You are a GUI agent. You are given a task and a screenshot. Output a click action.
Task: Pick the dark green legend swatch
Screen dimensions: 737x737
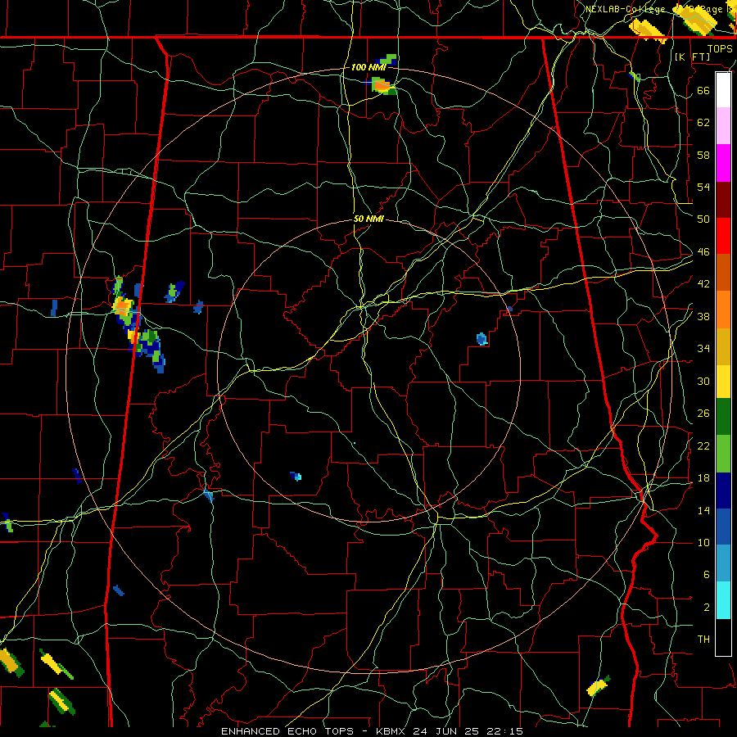(x=723, y=417)
